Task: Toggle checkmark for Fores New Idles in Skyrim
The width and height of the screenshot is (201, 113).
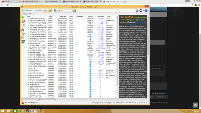Action: click(28, 24)
